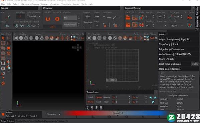
Task: Click the pin constraint icon
Action: [104, 17]
